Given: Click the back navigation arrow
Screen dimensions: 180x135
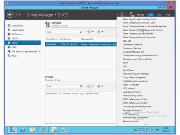Looking at the screenshot, I should (x=10, y=15).
